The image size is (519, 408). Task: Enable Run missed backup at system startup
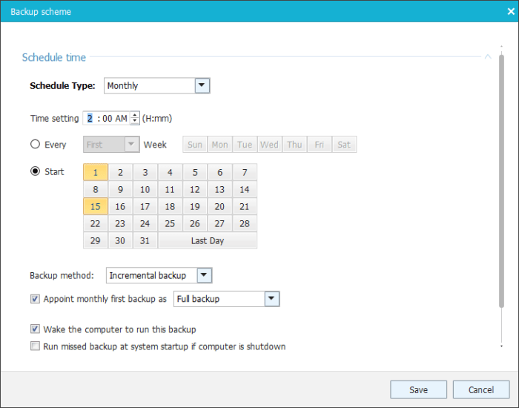coord(35,346)
